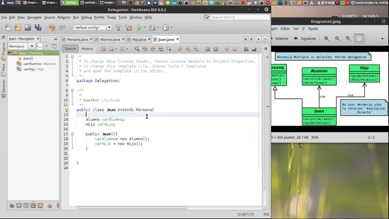
Task: Open the Editar menu in the image viewer
Action: [x=285, y=29]
